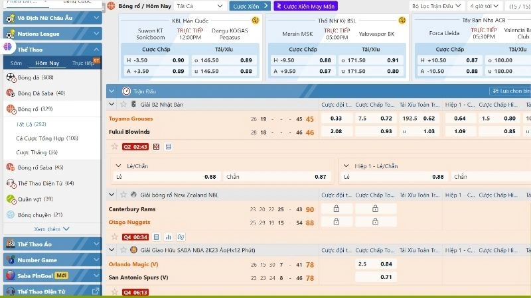Image resolution: width=531 pixels, height=298 pixels.
Task: Bet Chẵn odds 0.87 in Lẻ/Chẵn
Action: (276, 177)
